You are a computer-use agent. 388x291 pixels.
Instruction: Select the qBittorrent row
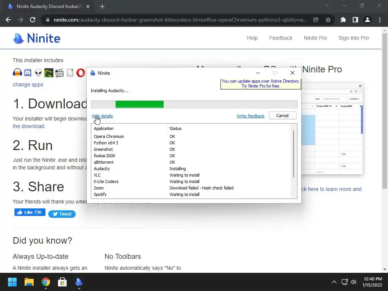191,162
